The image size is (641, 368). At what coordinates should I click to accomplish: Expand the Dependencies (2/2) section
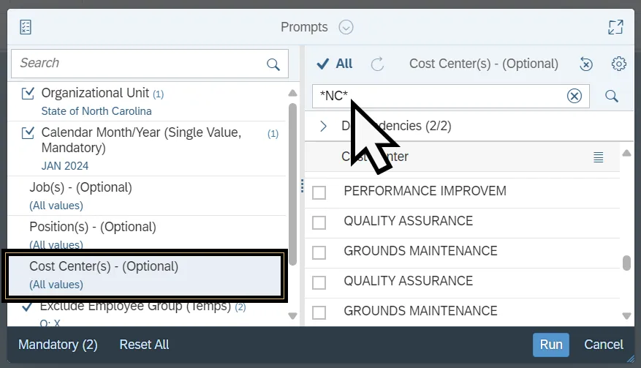point(324,126)
